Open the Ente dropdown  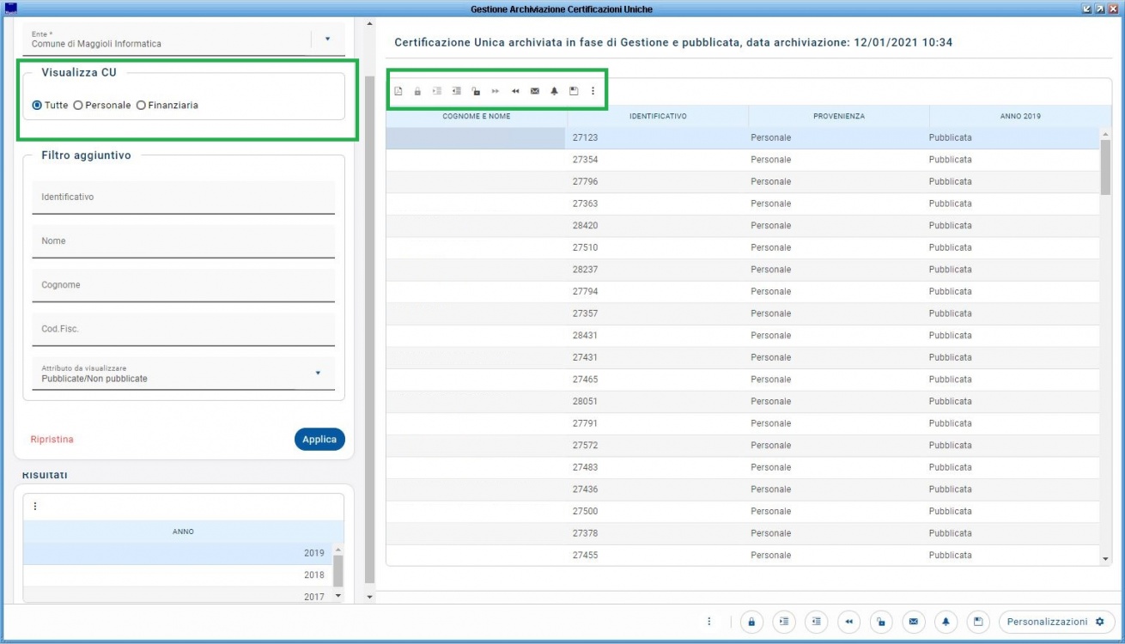327,39
